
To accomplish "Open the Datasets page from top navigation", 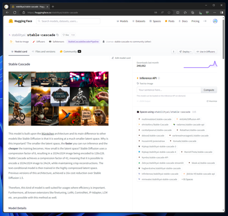I will click(139, 21).
